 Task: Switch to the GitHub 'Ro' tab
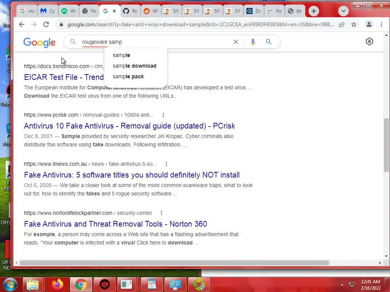coord(130,11)
